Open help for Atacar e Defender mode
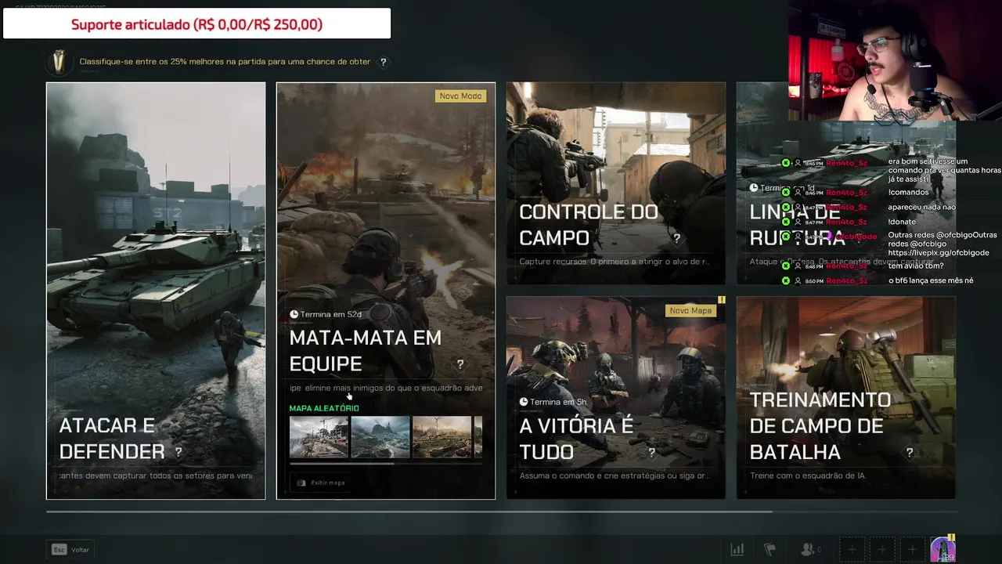 [x=178, y=452]
